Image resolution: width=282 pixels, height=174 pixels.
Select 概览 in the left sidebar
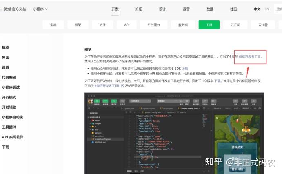tap(6, 47)
